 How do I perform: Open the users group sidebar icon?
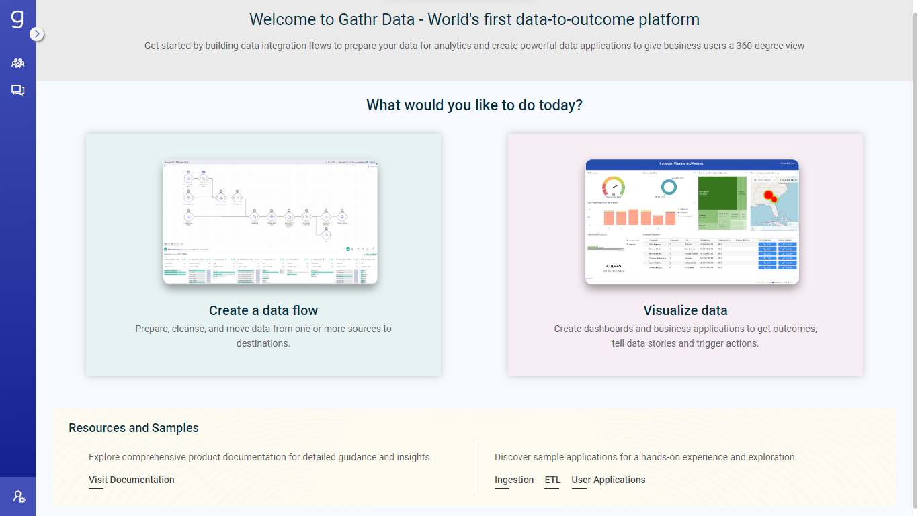coord(17,63)
